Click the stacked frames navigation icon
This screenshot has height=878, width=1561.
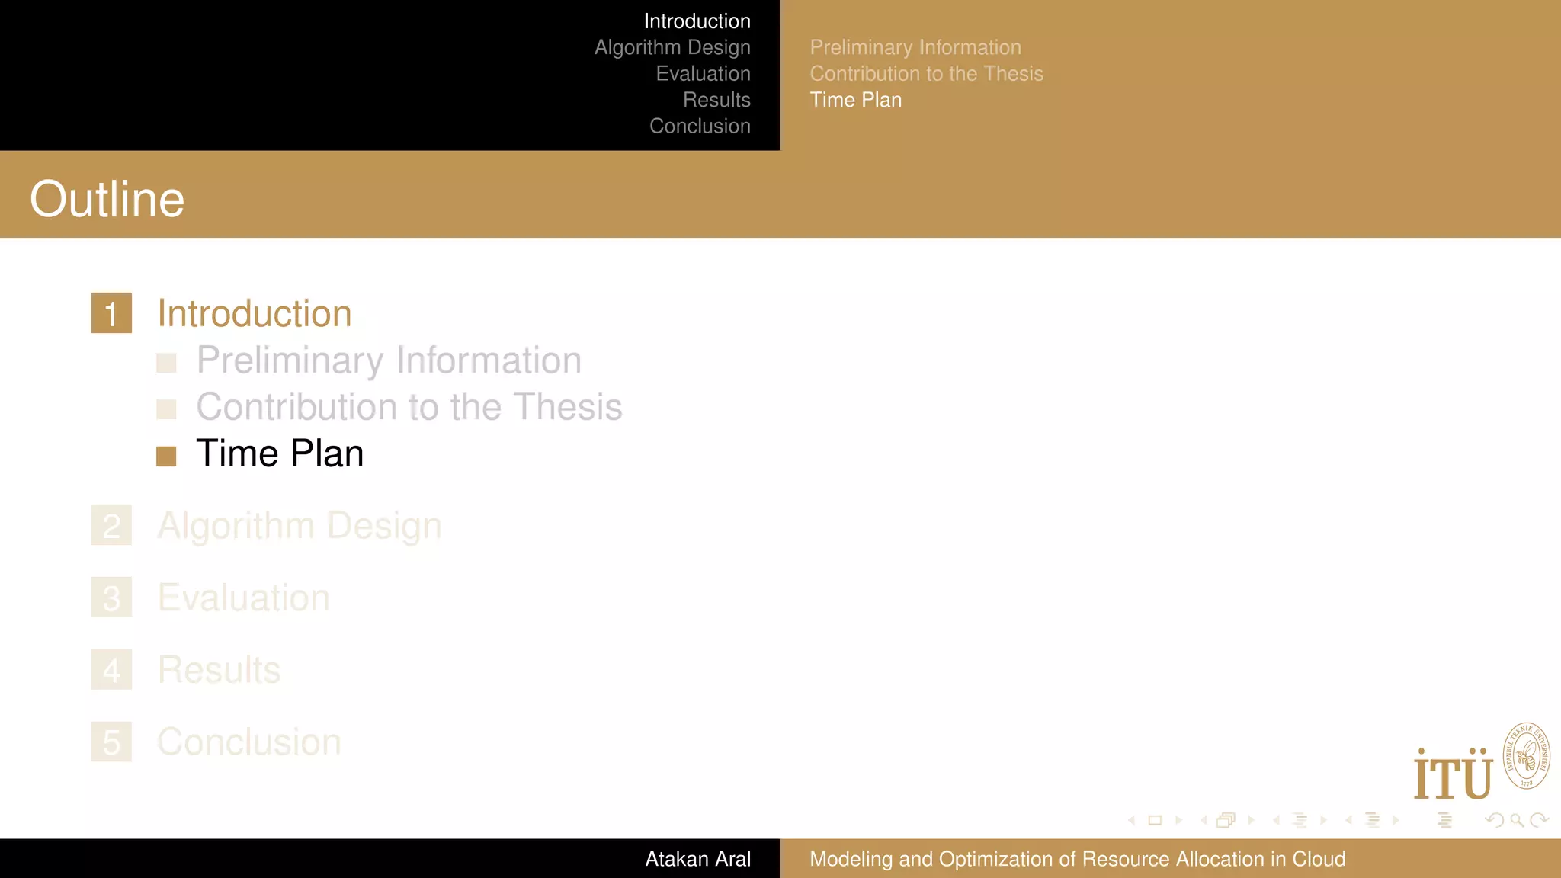tap(1226, 820)
